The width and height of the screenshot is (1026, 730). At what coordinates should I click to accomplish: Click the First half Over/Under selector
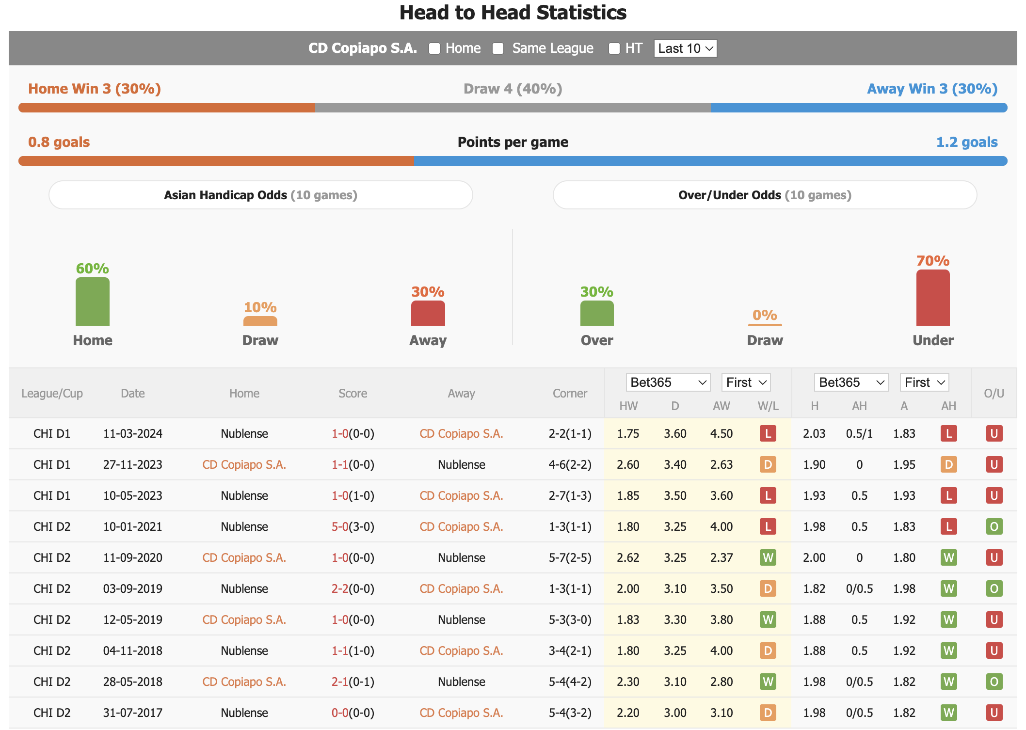[919, 385]
